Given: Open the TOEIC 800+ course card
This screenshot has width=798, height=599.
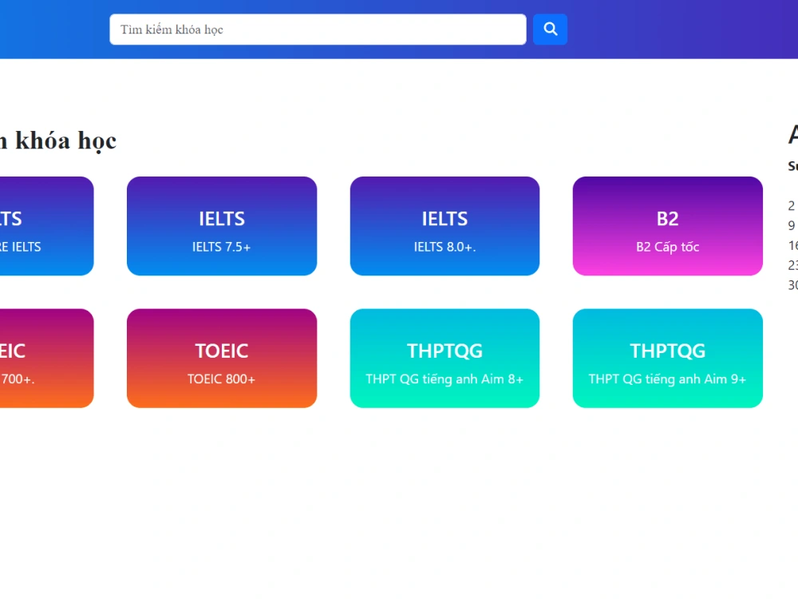Looking at the screenshot, I should click(221, 358).
